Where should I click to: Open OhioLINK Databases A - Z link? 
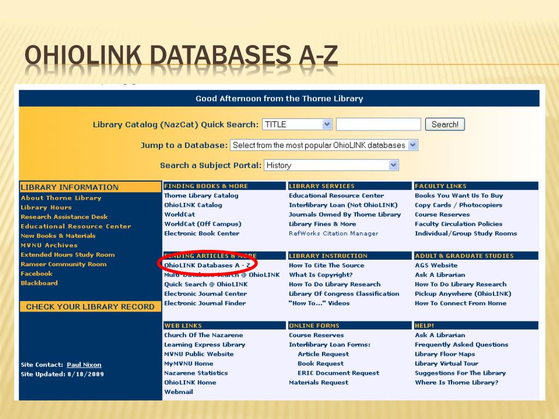click(x=207, y=265)
